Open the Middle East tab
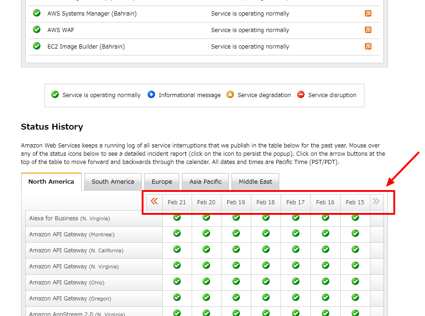The height and width of the screenshot is (316, 425). pyautogui.click(x=255, y=182)
